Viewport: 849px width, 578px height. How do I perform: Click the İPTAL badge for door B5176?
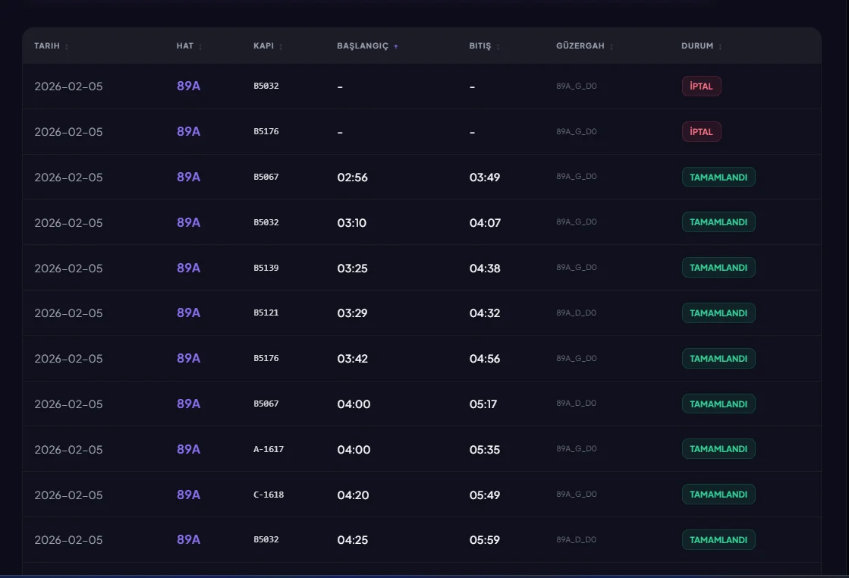pos(701,132)
